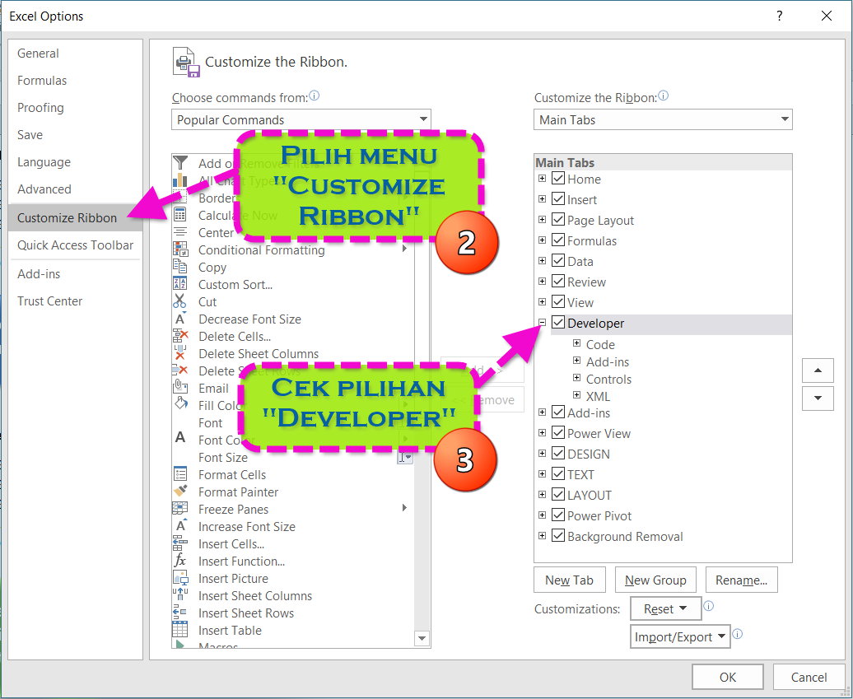The height and width of the screenshot is (699, 853).
Task: Click the Cancel button
Action: coord(809,678)
